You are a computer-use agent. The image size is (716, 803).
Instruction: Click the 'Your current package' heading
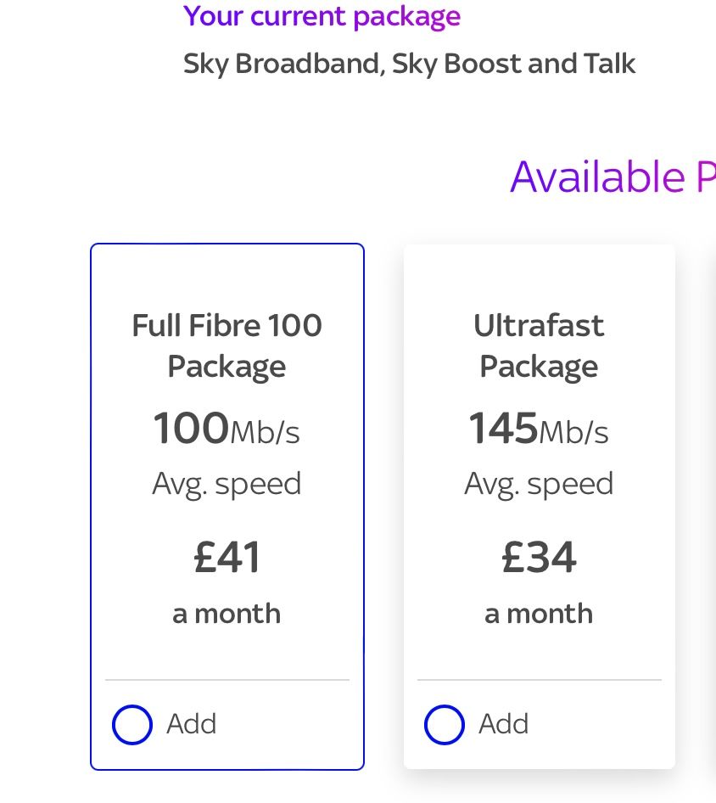click(322, 15)
